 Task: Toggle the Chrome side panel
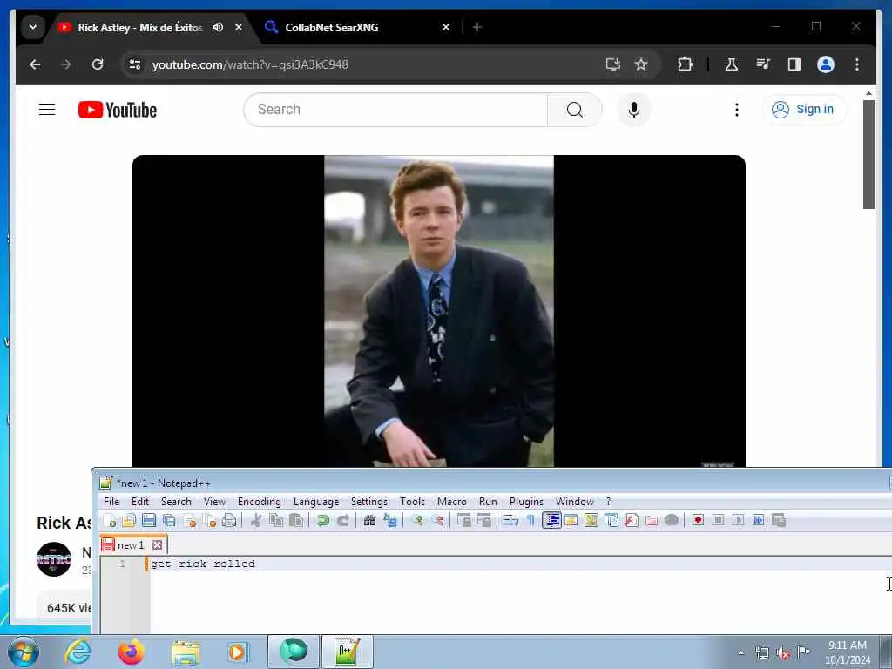pos(794,64)
